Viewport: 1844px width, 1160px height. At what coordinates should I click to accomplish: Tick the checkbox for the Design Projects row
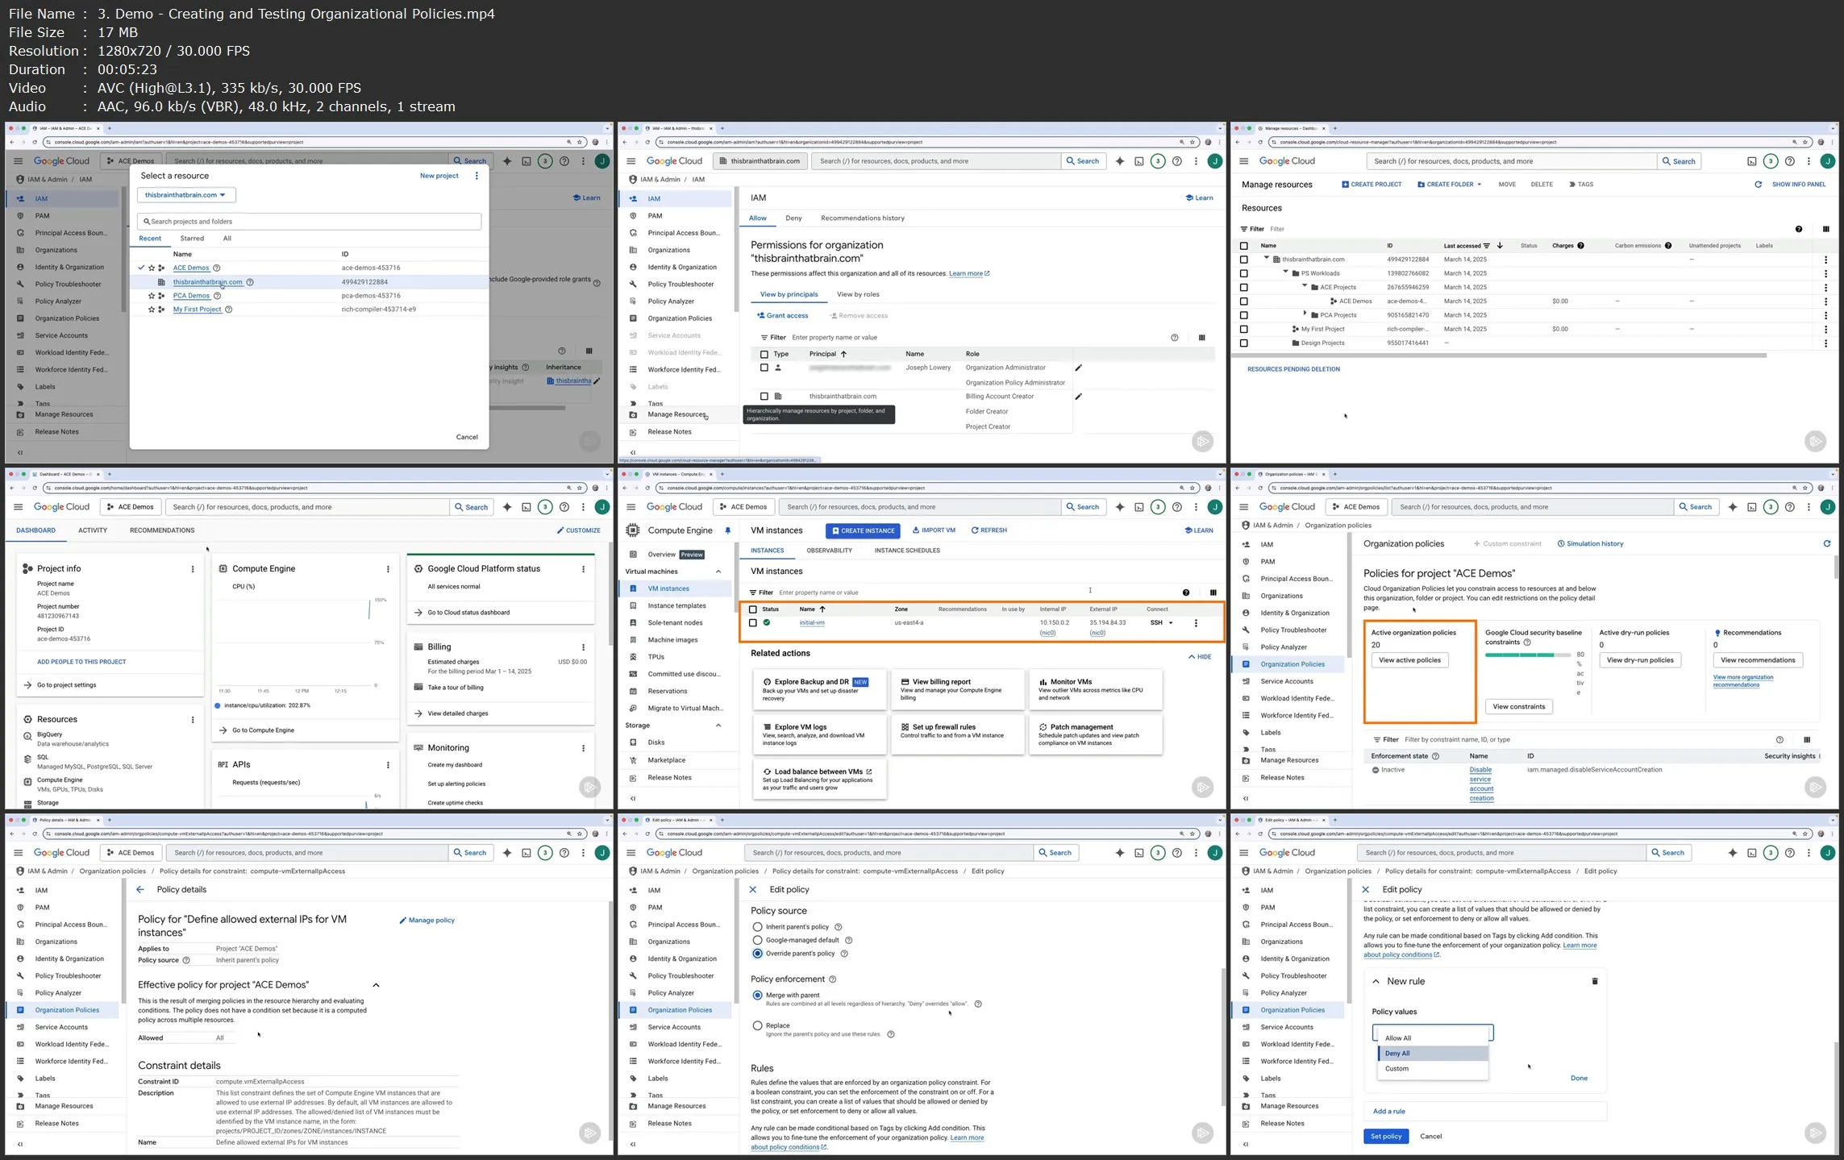pos(1243,343)
